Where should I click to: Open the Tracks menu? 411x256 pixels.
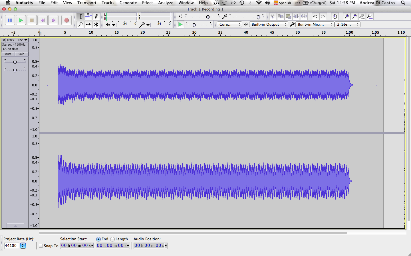pos(108,3)
